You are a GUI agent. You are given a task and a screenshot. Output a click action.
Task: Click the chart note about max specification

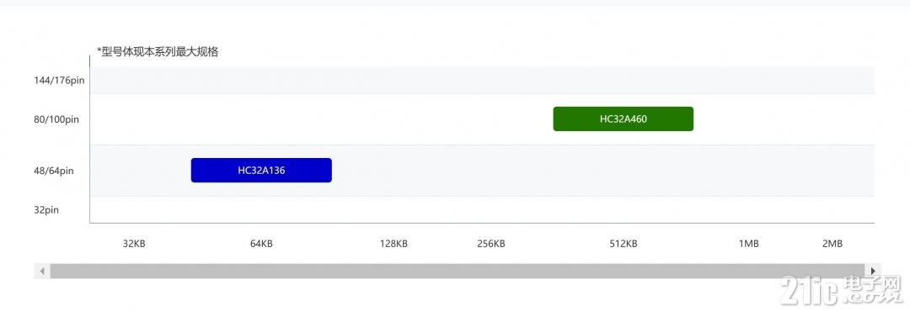pos(158,51)
